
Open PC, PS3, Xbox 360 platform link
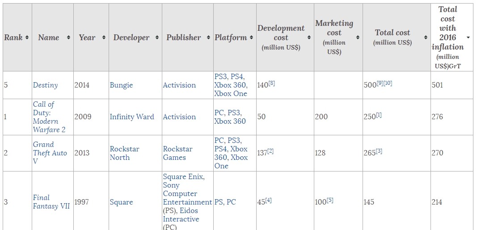[230, 117]
